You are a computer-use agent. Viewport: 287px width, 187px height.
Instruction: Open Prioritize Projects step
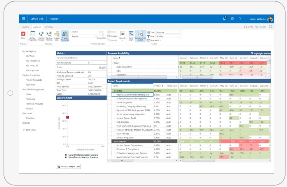(x=41, y=36)
